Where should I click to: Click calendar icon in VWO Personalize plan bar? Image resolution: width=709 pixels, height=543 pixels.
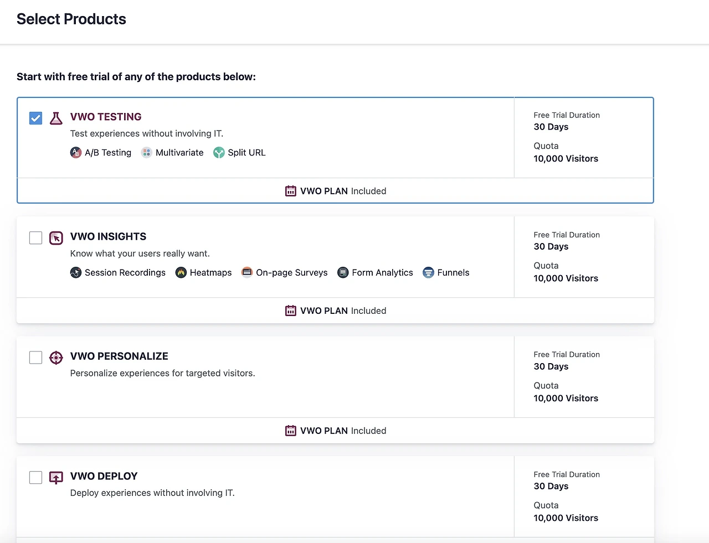coord(291,431)
